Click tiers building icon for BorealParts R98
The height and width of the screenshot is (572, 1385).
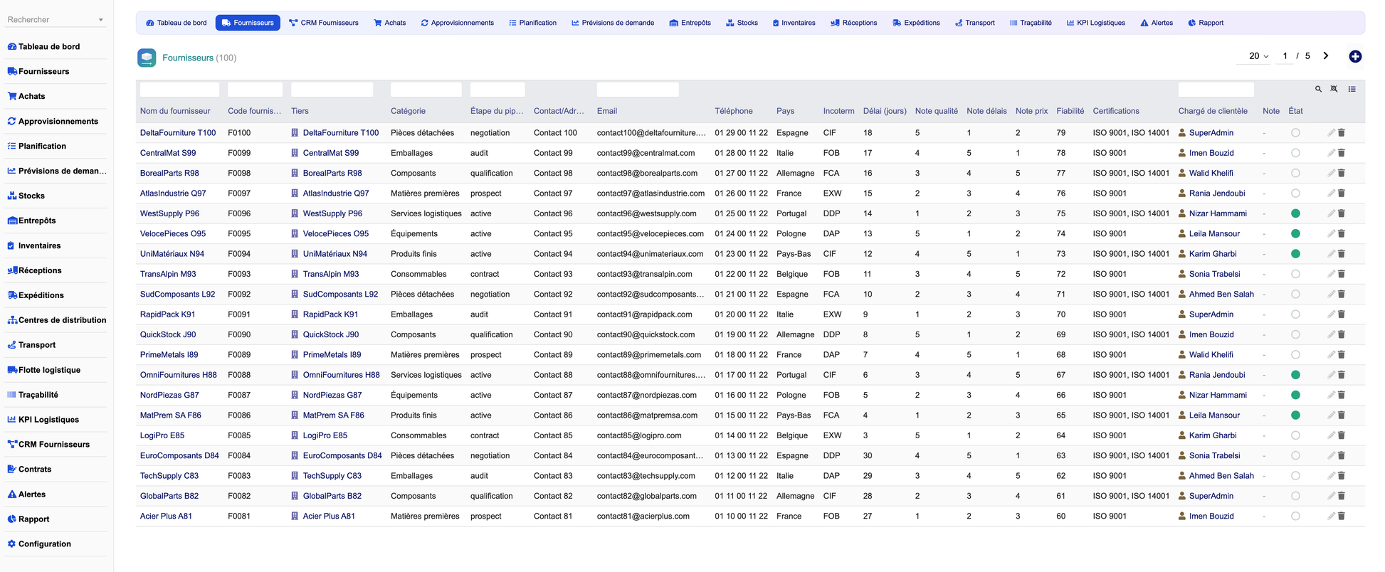pyautogui.click(x=295, y=173)
